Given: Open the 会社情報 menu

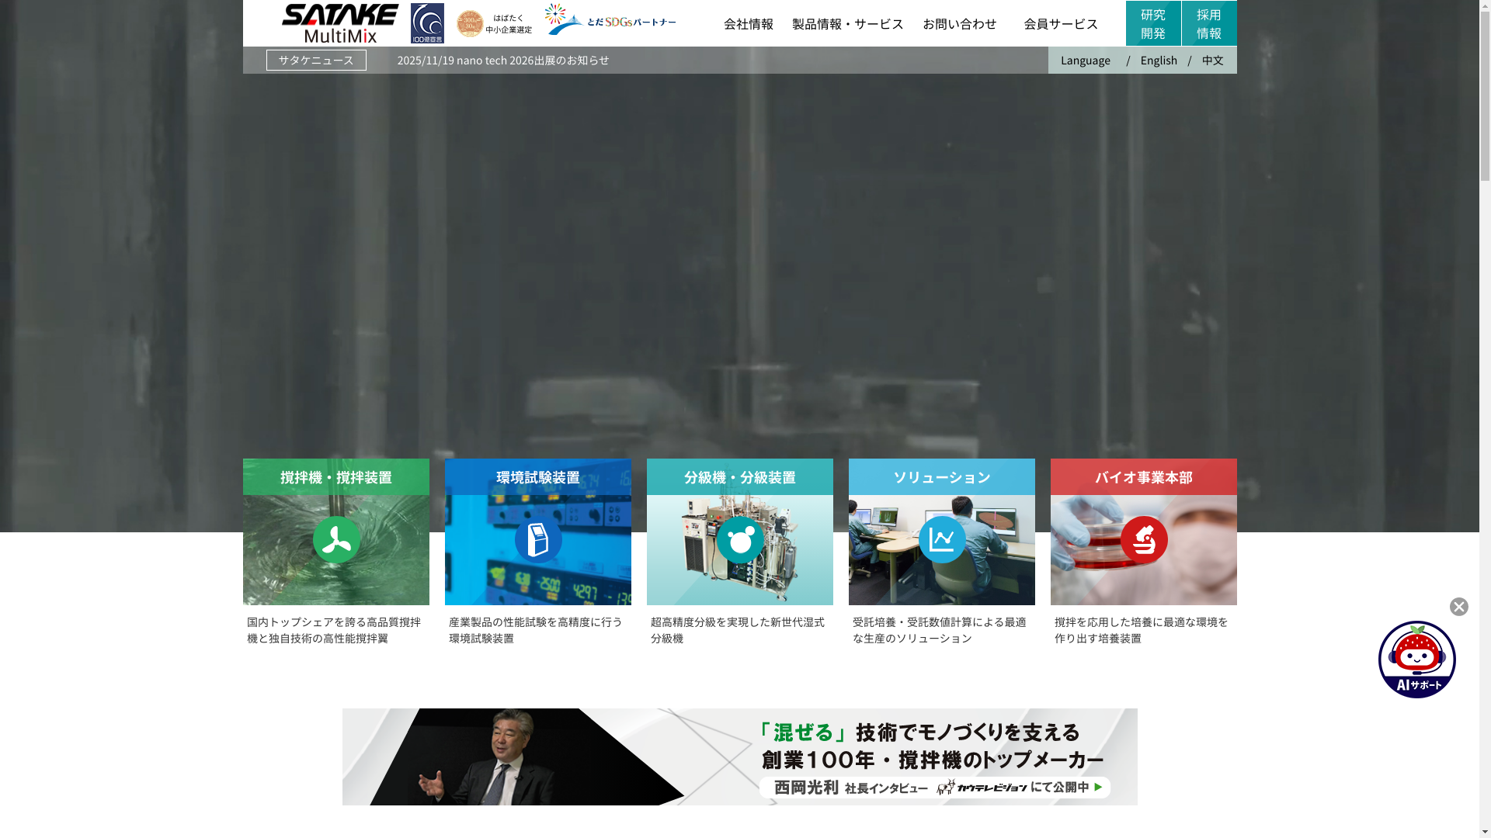Looking at the screenshot, I should [x=749, y=24].
